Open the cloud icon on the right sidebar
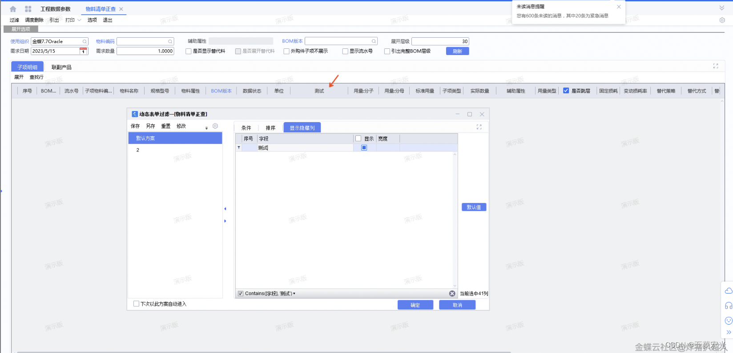The width and height of the screenshot is (733, 353). click(729, 291)
